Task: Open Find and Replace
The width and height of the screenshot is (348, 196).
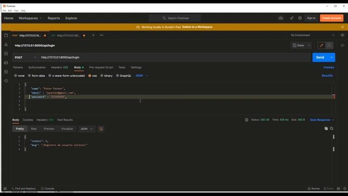Action: pyautogui.click(x=23, y=189)
